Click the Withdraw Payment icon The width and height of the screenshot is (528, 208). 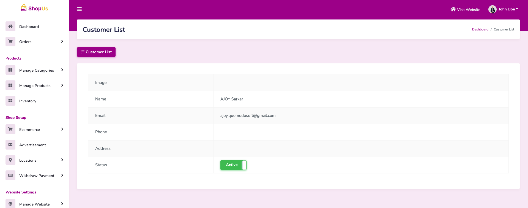[x=10, y=176]
